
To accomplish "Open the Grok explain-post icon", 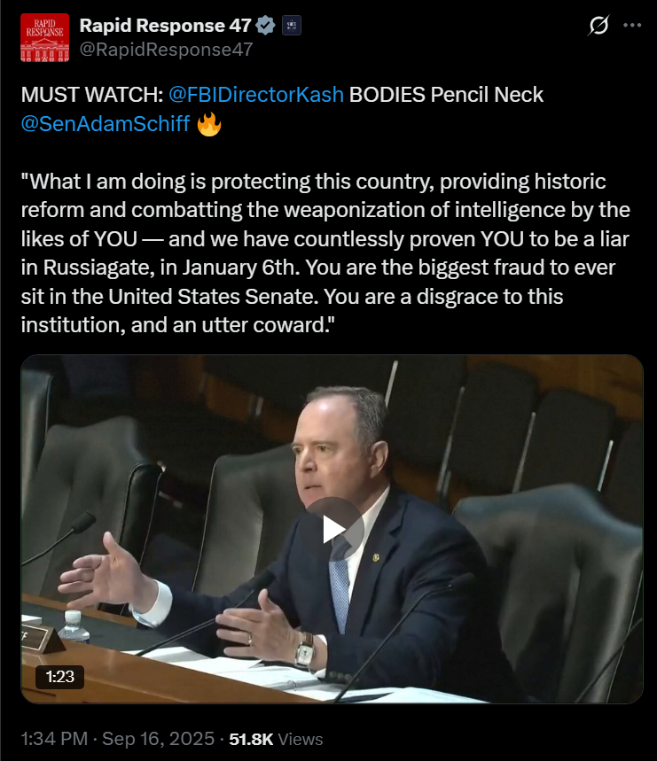I will click(598, 25).
